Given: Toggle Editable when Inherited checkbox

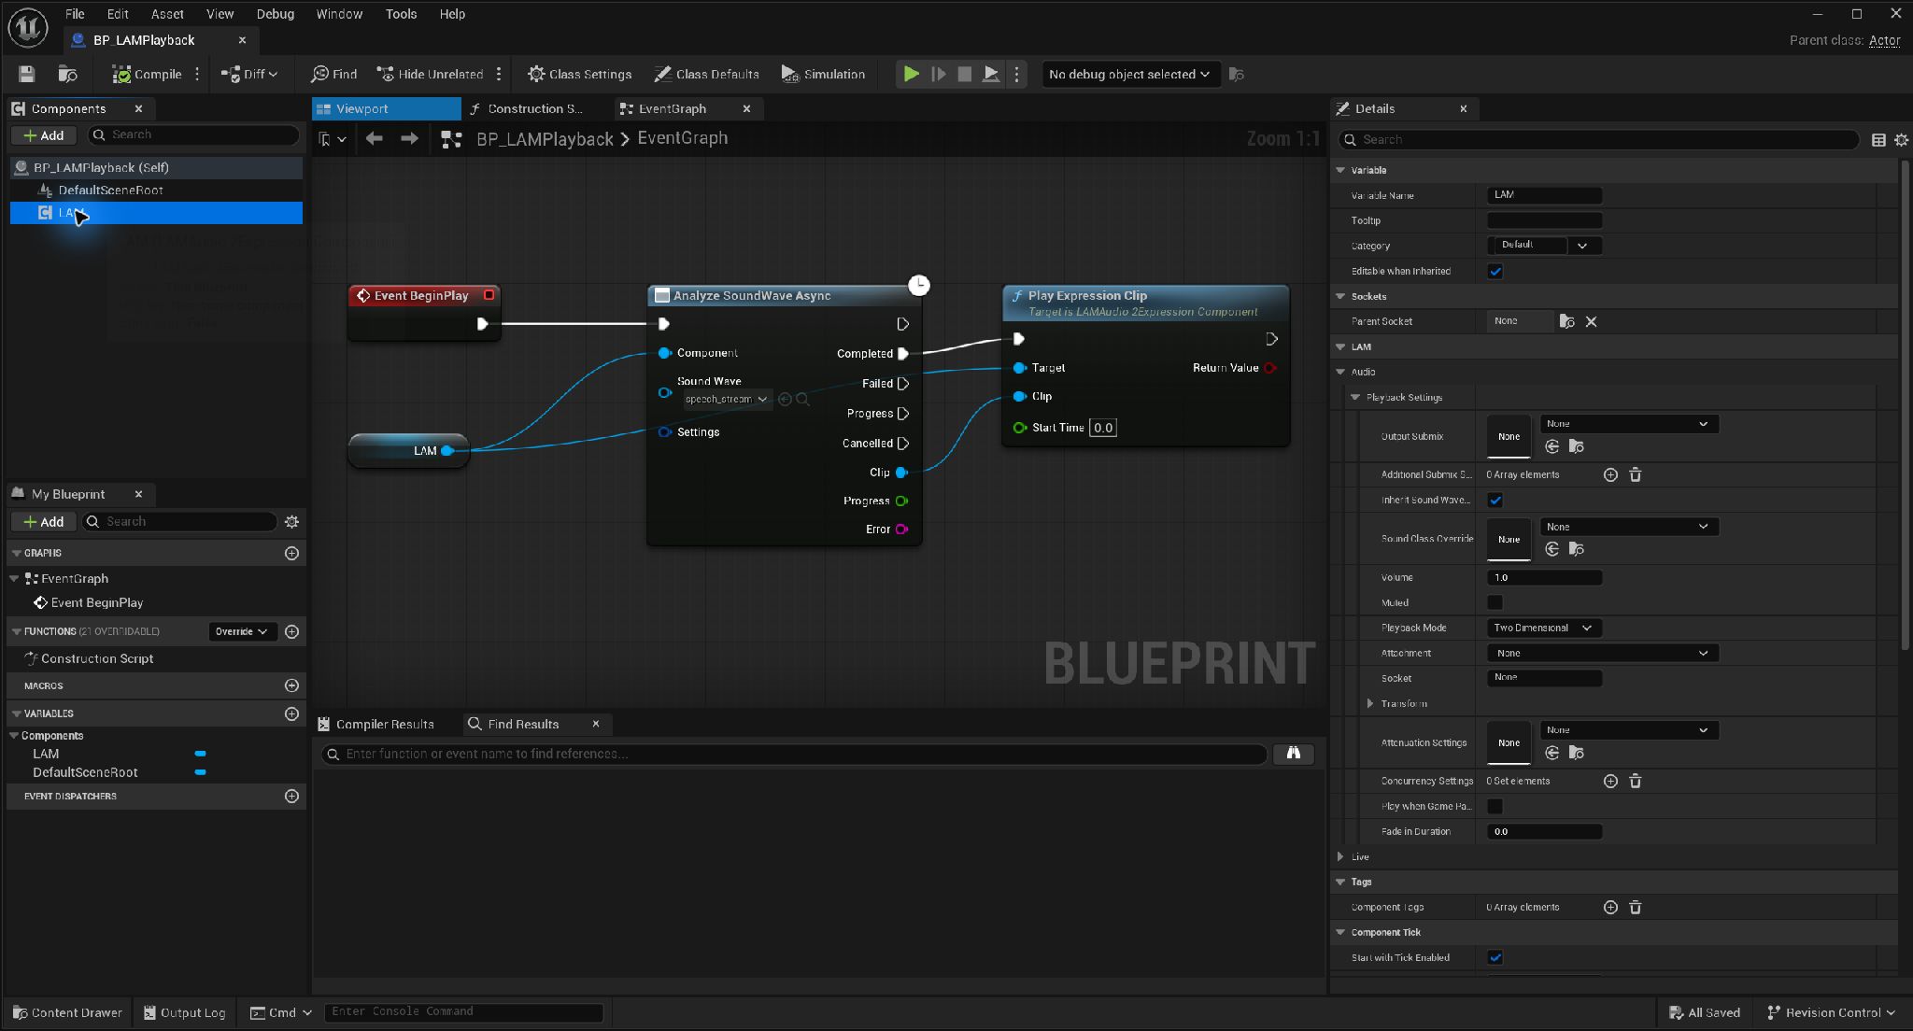Looking at the screenshot, I should click(x=1495, y=271).
